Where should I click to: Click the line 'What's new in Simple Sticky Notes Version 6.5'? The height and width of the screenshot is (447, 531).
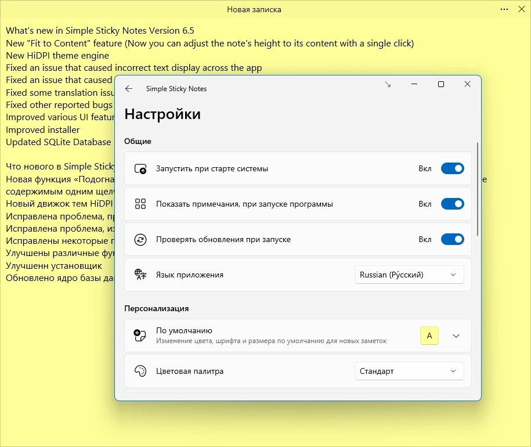100,30
